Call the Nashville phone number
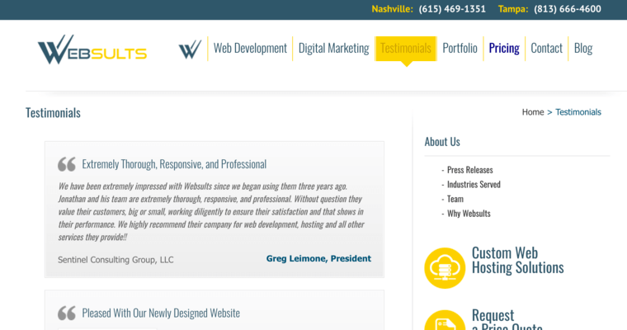Image resolution: width=627 pixels, height=330 pixels. click(x=452, y=9)
